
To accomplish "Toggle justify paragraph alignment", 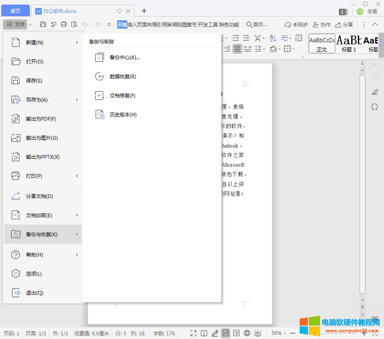I will point(238,48).
